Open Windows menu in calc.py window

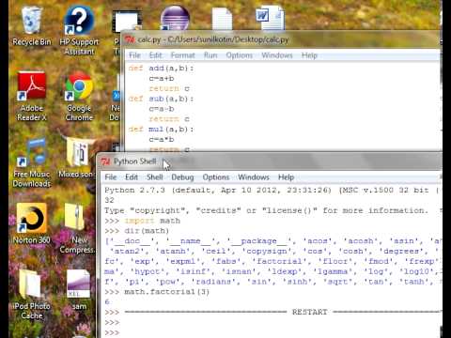(277, 55)
